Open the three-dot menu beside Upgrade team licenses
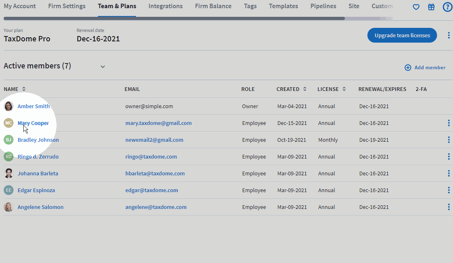Image resolution: width=453 pixels, height=263 pixels. (x=448, y=35)
